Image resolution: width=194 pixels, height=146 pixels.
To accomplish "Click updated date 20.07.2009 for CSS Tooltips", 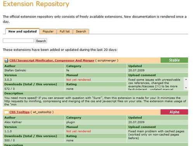I will (x=136, y=122).
